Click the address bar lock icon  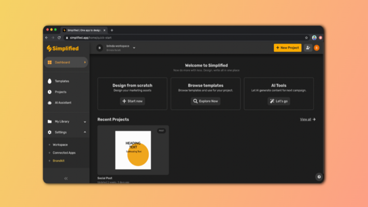pyautogui.click(x=67, y=38)
